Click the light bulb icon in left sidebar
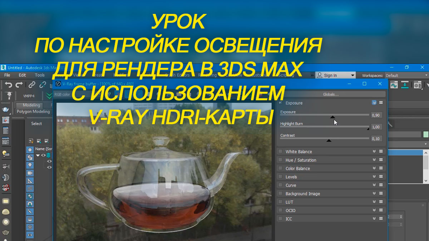 [6, 154]
